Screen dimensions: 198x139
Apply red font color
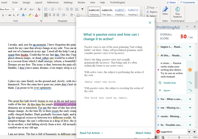[x=36, y=15]
